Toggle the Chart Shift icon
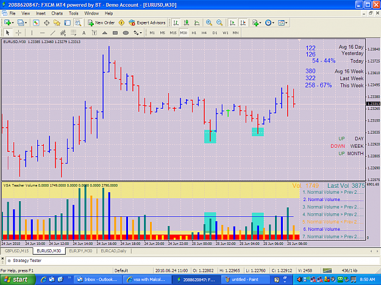The image size is (381, 285). (x=243, y=22)
